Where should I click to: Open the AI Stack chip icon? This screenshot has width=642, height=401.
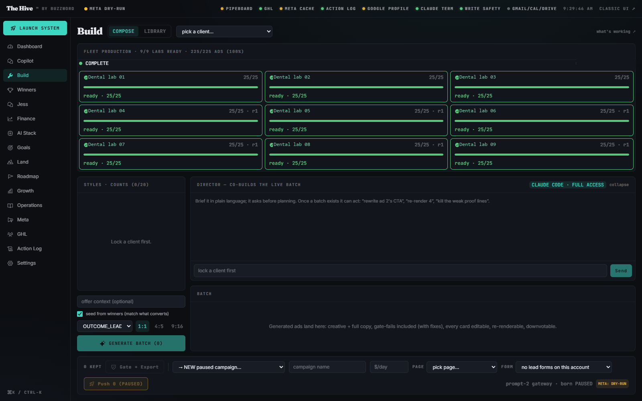coord(10,133)
